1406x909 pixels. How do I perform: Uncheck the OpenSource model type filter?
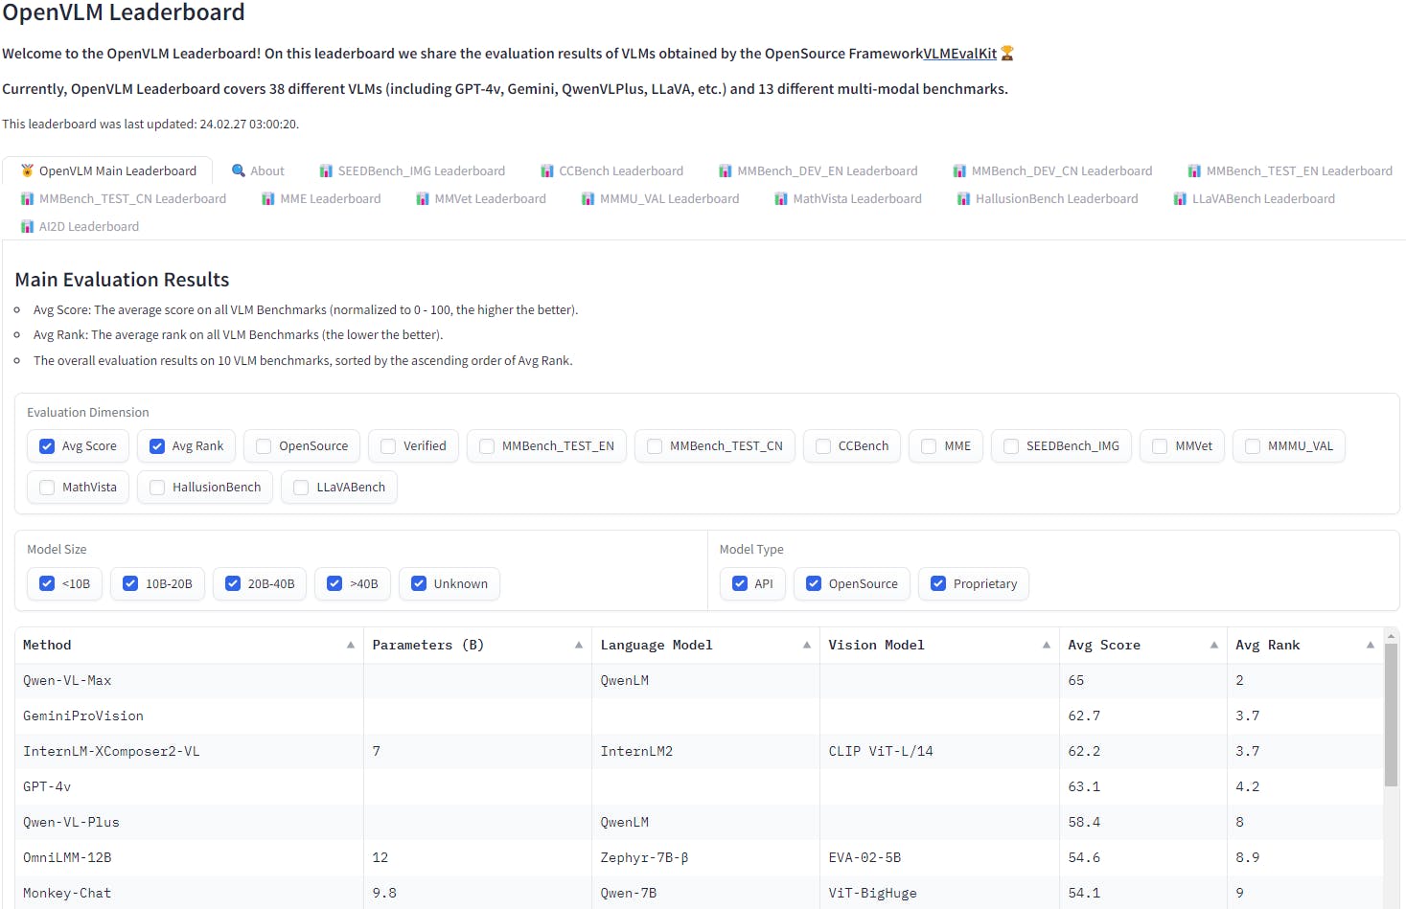[814, 583]
